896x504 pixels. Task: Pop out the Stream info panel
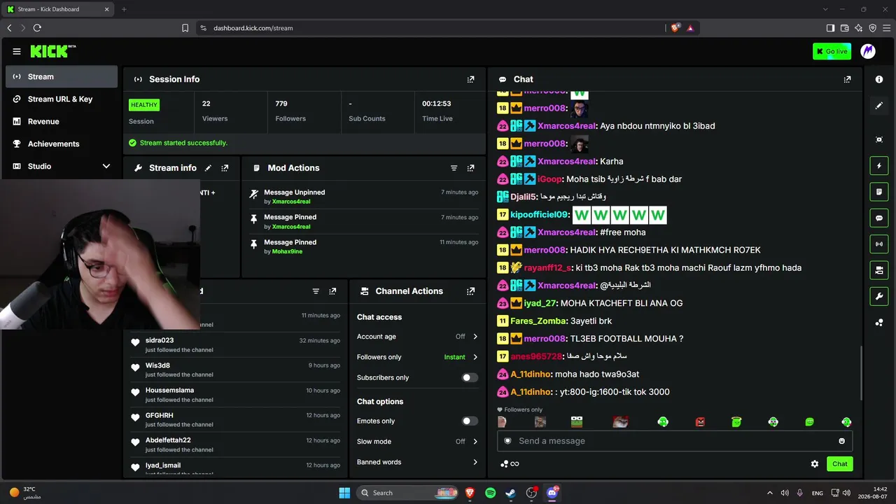[x=225, y=168]
